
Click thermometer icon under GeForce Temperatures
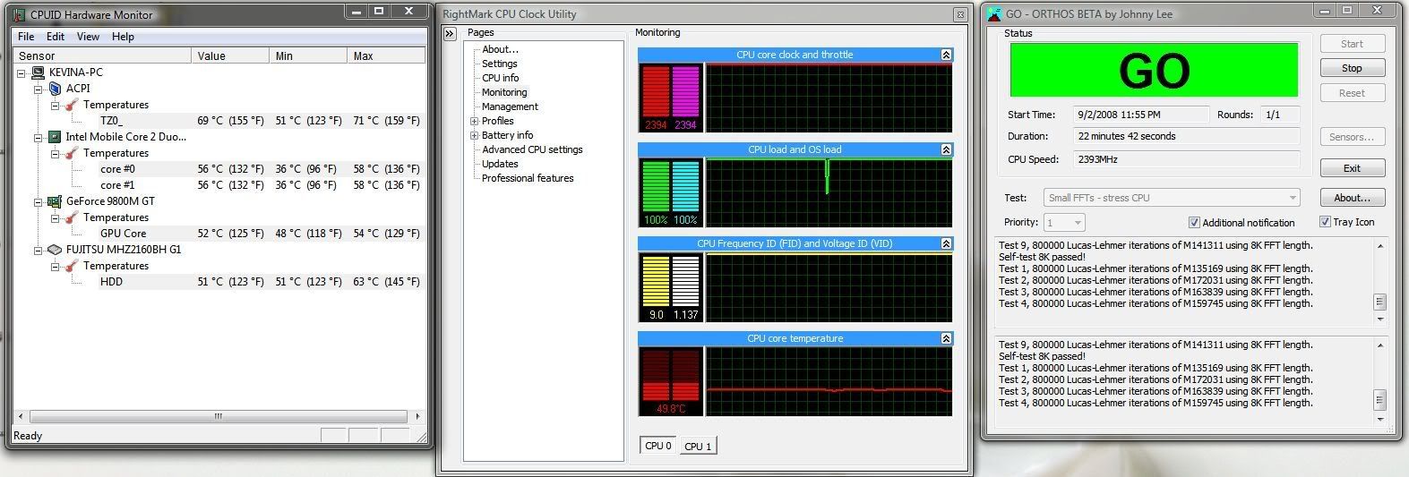(x=71, y=217)
